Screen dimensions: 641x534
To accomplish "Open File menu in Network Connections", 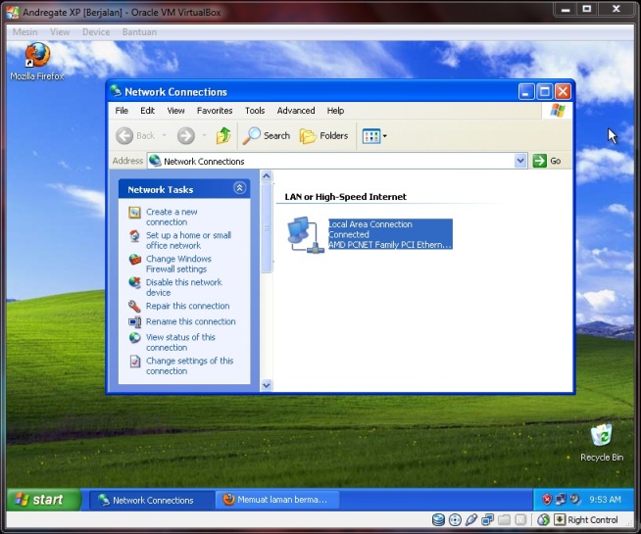I will pos(122,111).
